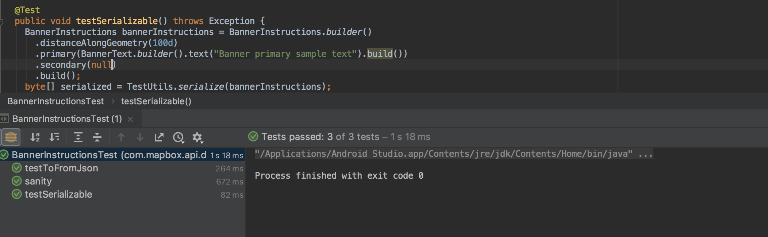The image size is (768, 237).
Task: Click the highlighted build() call on primary line
Action: point(380,54)
